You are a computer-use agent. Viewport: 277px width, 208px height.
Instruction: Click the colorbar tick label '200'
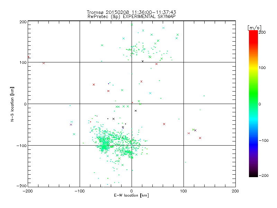262,32
